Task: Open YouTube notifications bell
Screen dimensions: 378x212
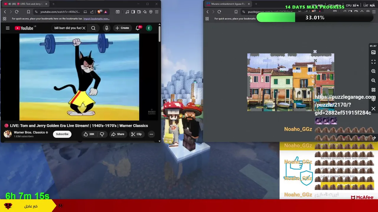Action: 138,28
